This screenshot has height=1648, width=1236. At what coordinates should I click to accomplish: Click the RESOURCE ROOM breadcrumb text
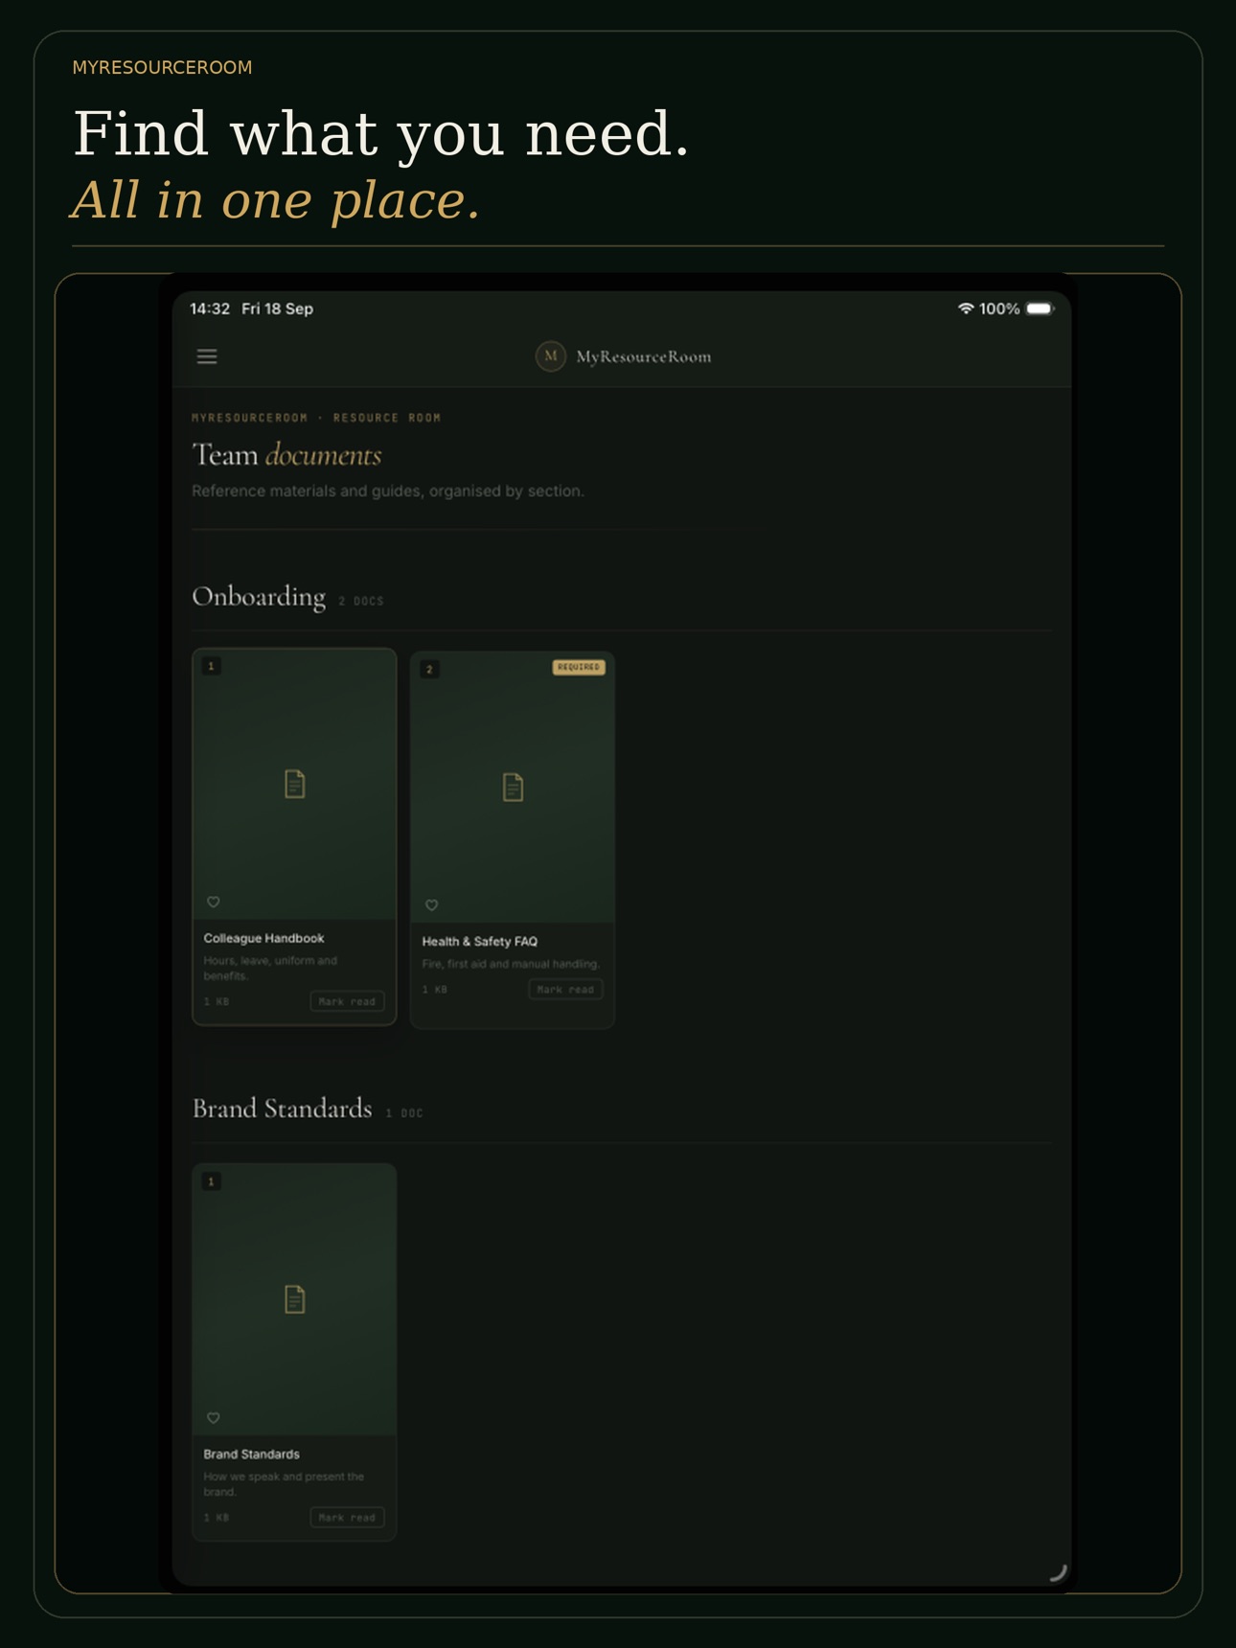(x=387, y=418)
